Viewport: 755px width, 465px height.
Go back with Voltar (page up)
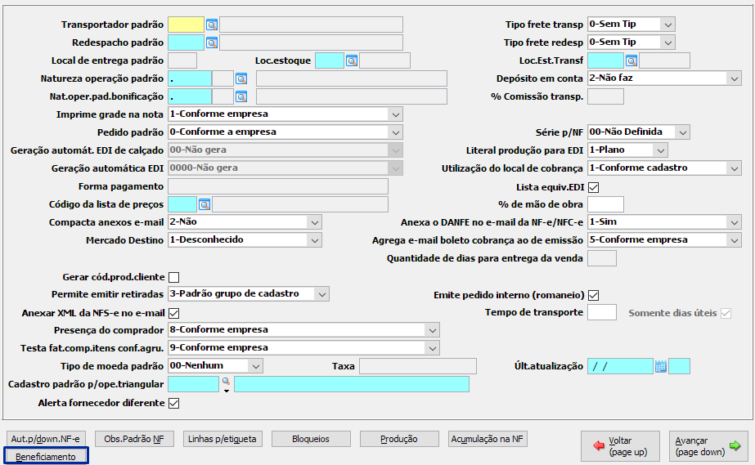[620, 446]
